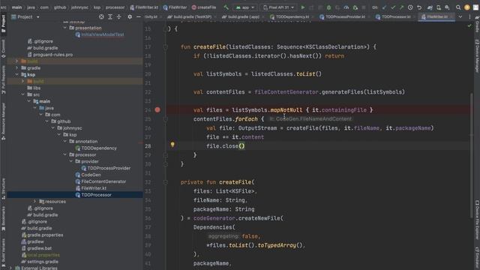Fold the forEach block at line 25
This screenshot has height=270, width=480.
coord(165,119)
